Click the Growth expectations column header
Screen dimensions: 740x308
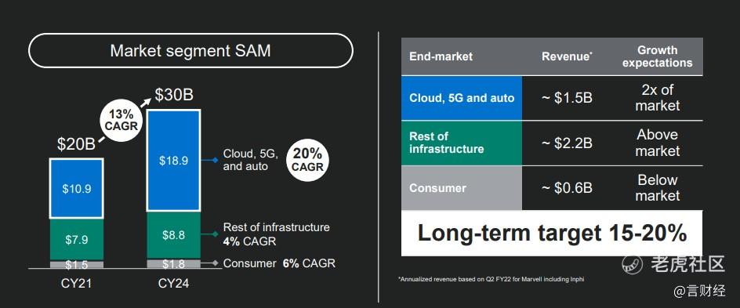click(x=657, y=56)
